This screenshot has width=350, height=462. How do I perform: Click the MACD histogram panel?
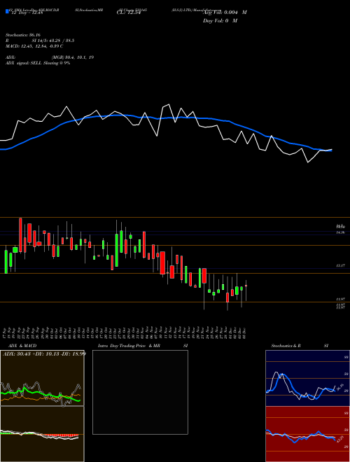point(42,434)
